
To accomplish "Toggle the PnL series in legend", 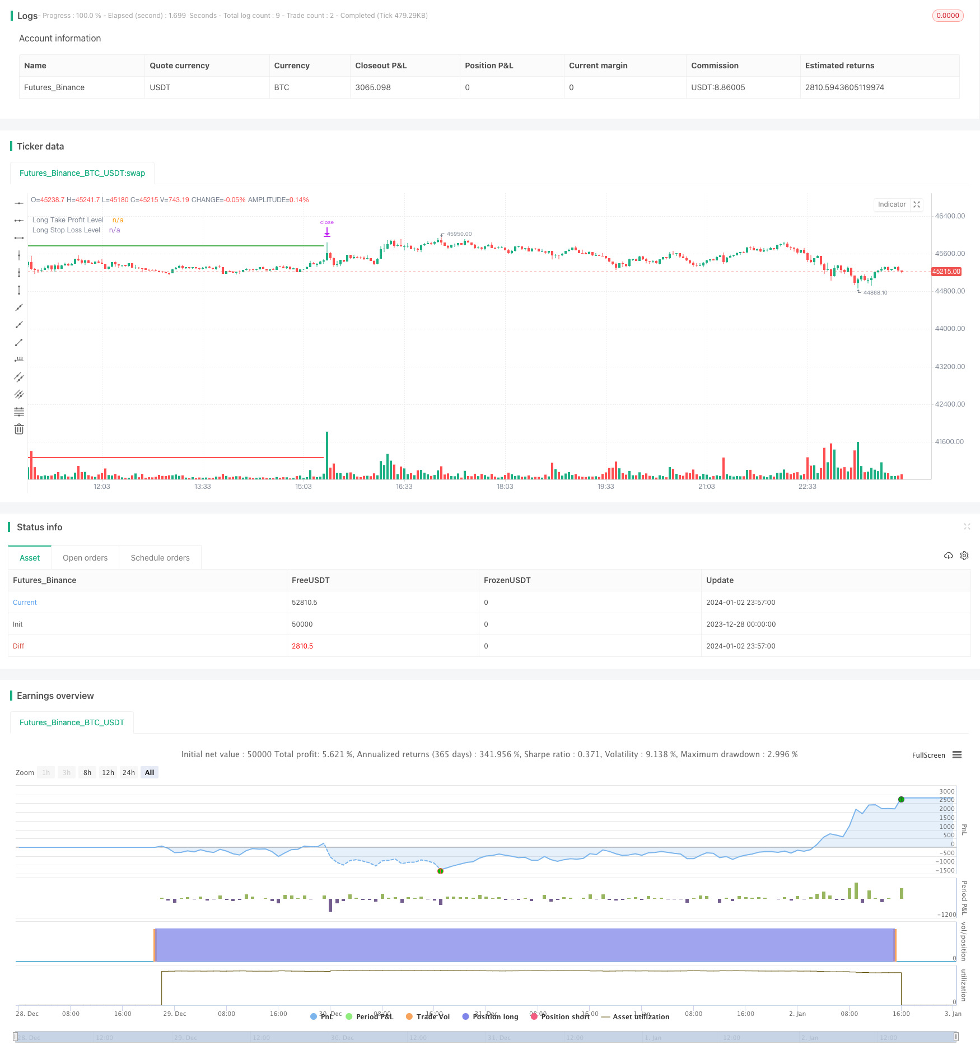I will tap(321, 1016).
